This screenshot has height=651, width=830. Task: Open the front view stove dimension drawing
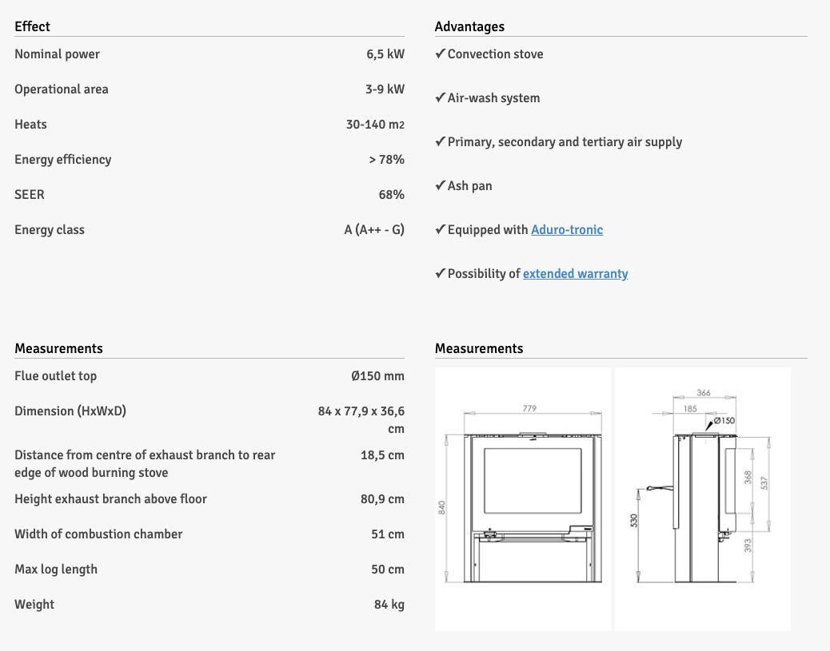coord(523,499)
